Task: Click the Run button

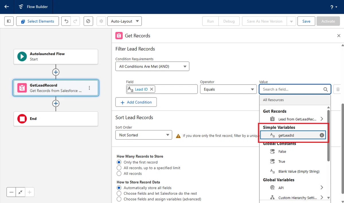Action: (x=210, y=21)
